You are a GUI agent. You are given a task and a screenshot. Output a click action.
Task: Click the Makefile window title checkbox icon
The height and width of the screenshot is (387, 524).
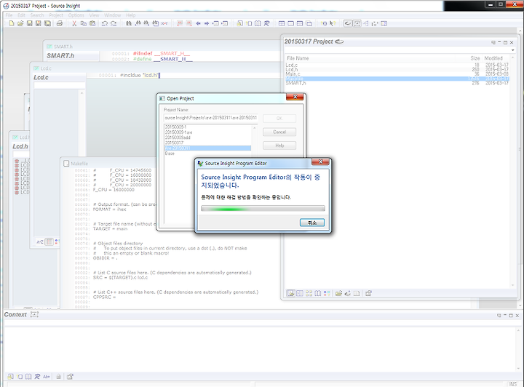pyautogui.click(x=66, y=164)
